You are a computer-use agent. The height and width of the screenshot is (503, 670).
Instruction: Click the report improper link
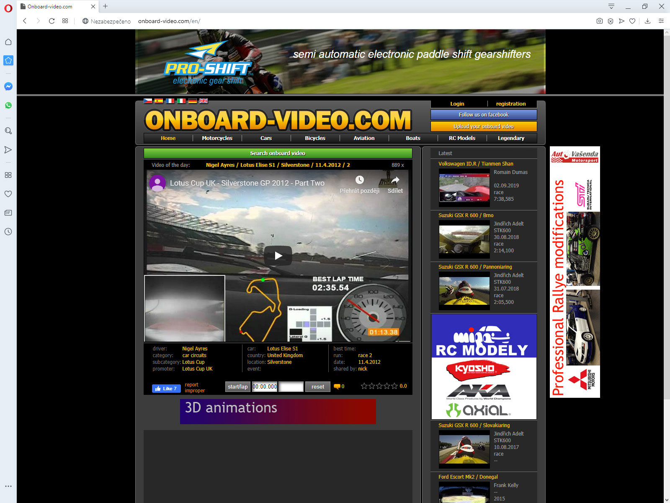(x=195, y=388)
